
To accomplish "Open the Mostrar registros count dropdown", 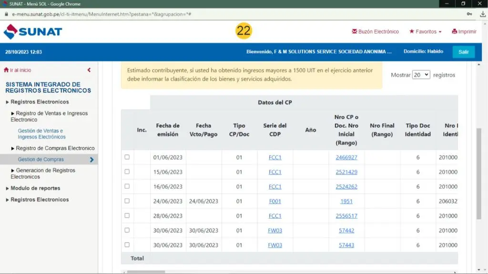I will [x=421, y=75].
